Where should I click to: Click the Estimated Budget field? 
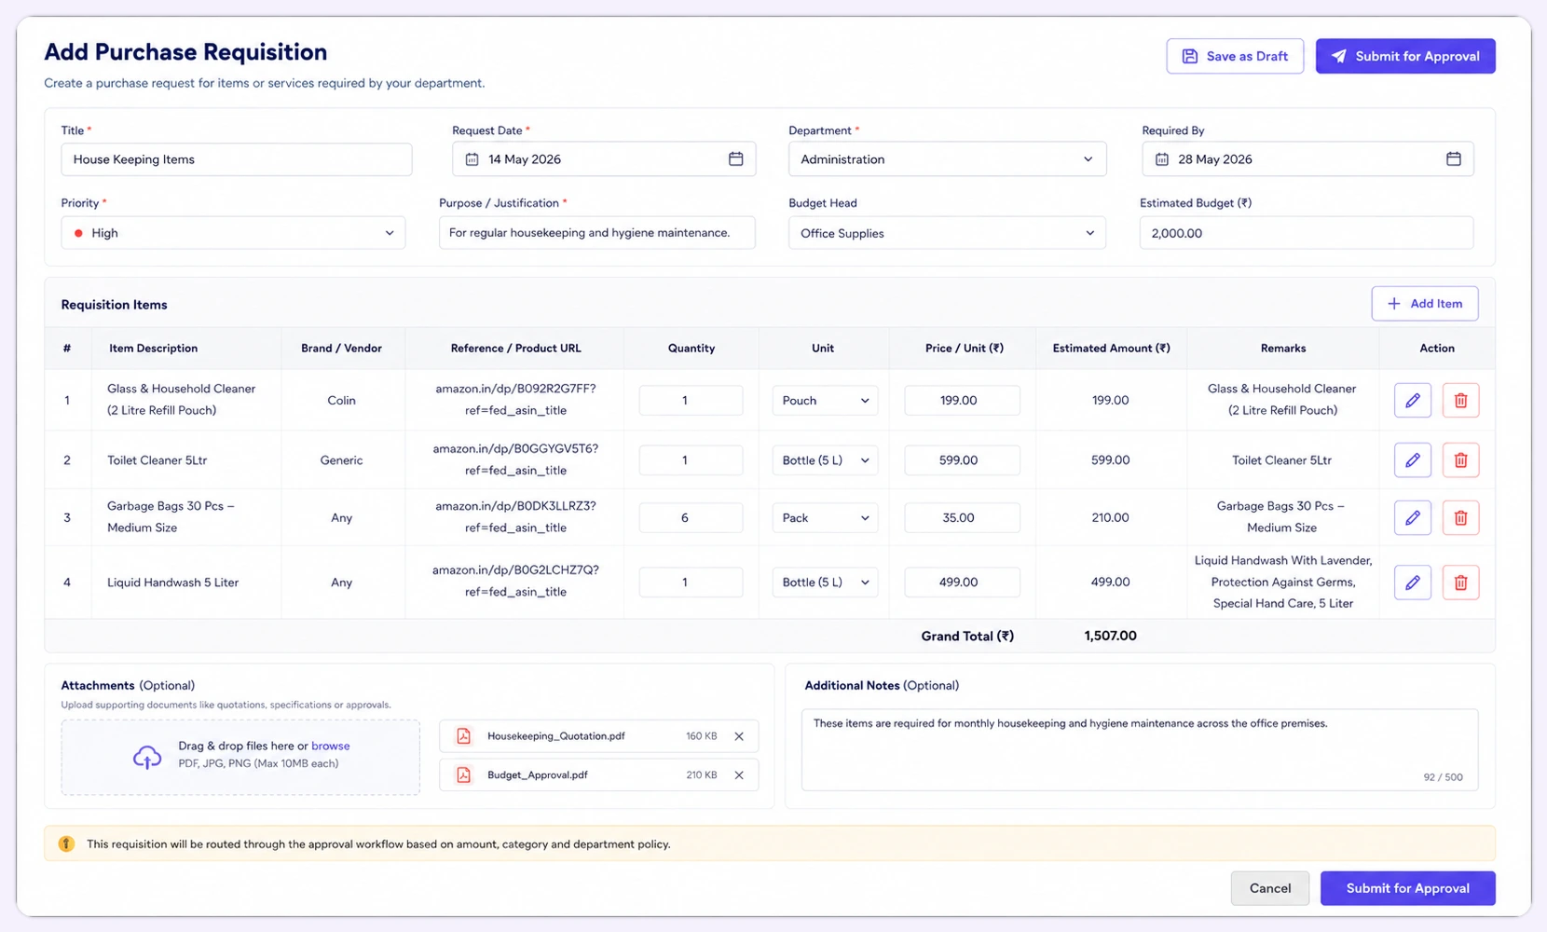coord(1306,233)
